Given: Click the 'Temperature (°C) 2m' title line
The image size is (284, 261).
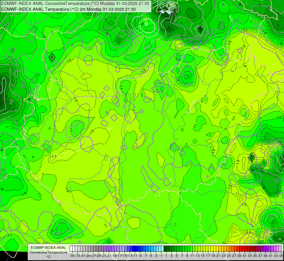Looking at the screenshot, I should [68, 9].
